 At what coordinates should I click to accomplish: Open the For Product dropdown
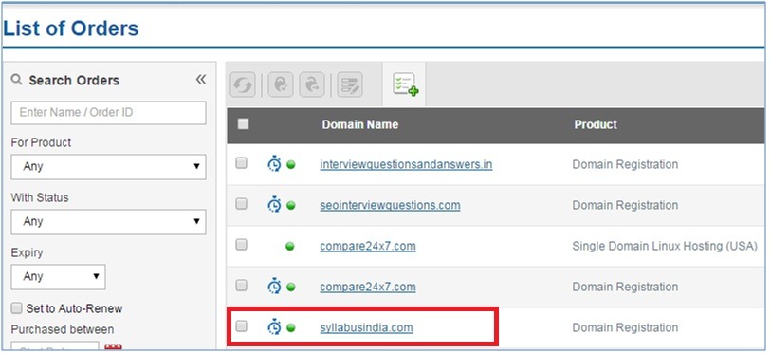108,166
